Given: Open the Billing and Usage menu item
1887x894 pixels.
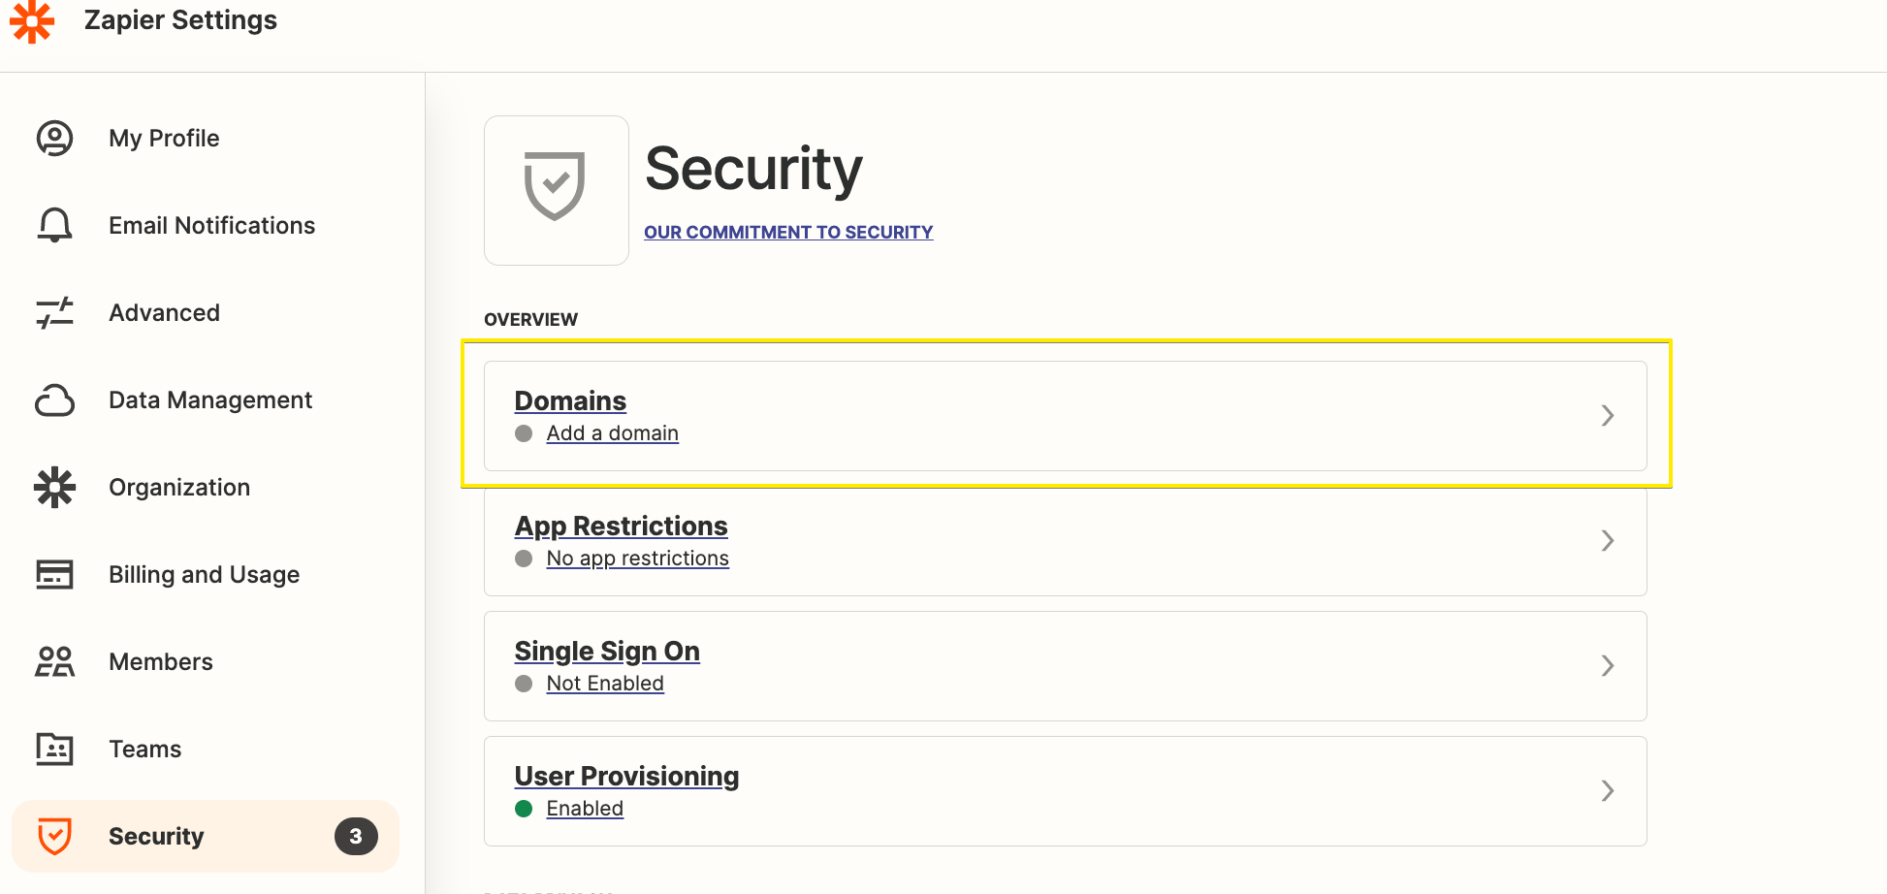Looking at the screenshot, I should coord(204,575).
